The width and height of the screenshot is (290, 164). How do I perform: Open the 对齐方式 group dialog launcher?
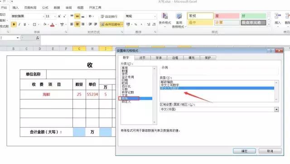(122, 32)
